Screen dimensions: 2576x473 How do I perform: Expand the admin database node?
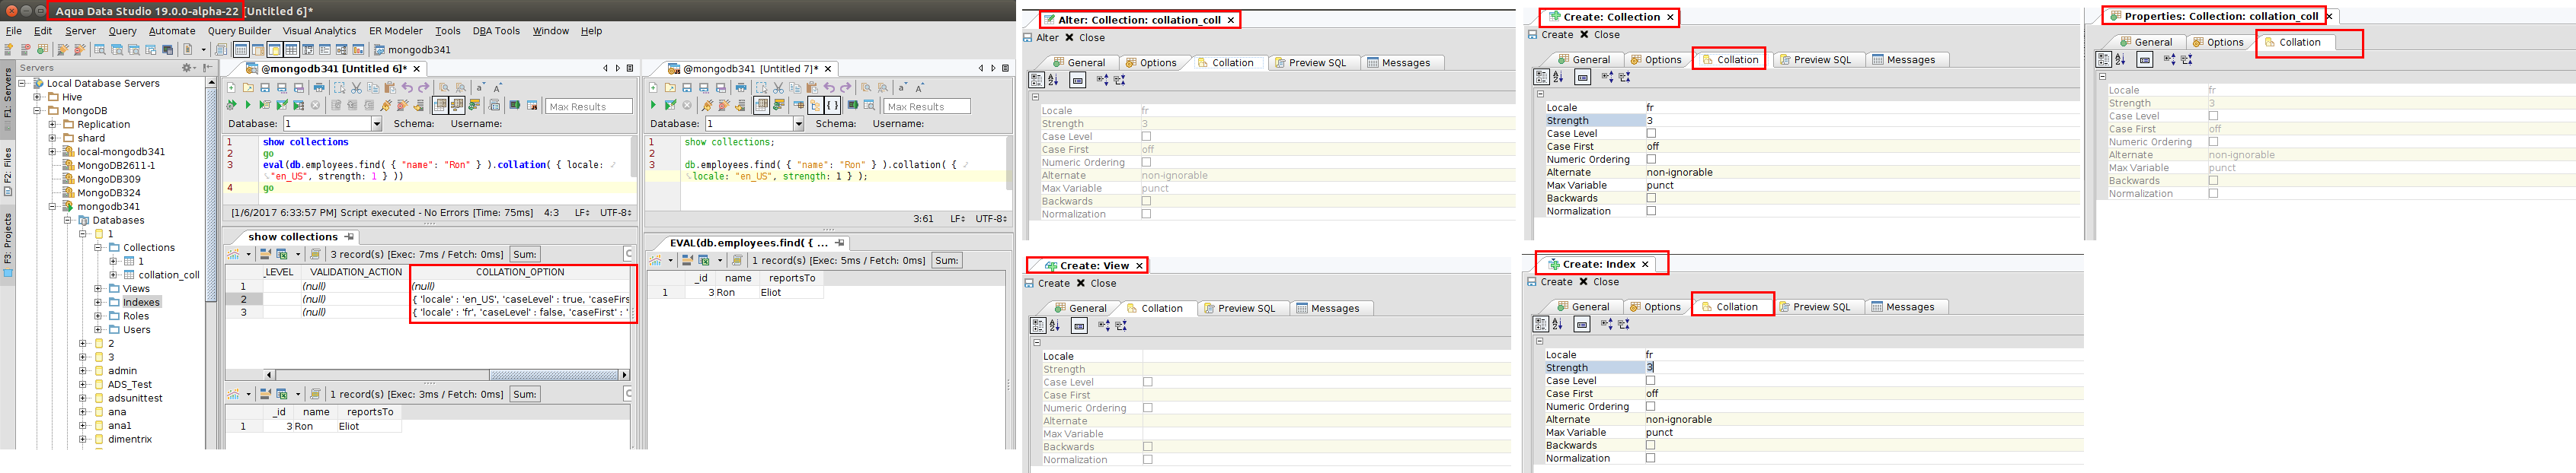[83, 370]
